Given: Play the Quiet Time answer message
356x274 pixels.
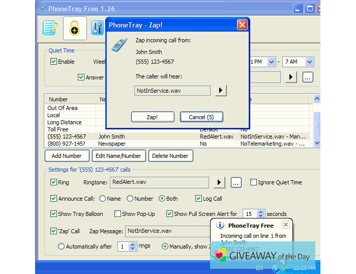Looking at the screenshot, I should pyautogui.click(x=291, y=77).
